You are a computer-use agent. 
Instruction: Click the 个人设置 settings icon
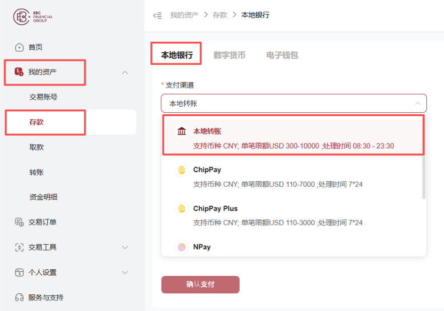click(19, 273)
